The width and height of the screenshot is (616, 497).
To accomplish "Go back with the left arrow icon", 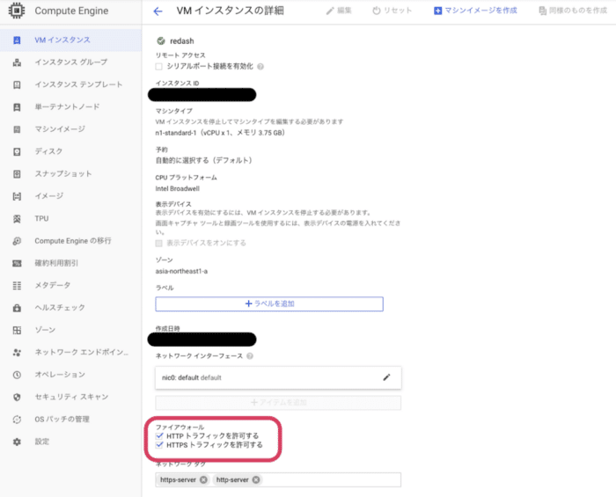I will (x=158, y=11).
